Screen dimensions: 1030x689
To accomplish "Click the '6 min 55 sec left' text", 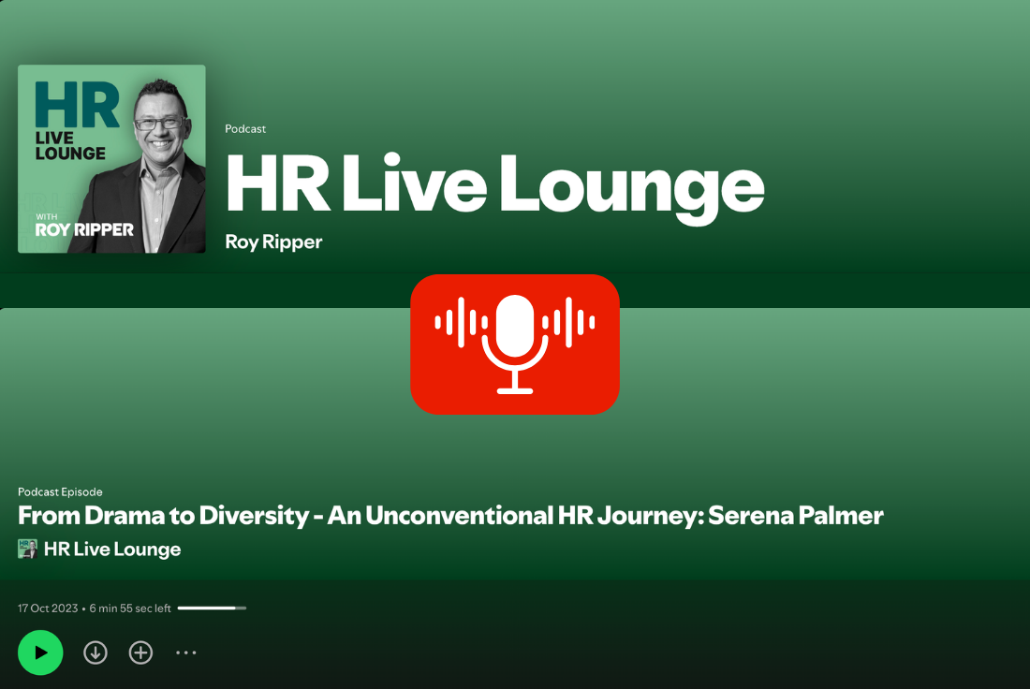I will (130, 608).
